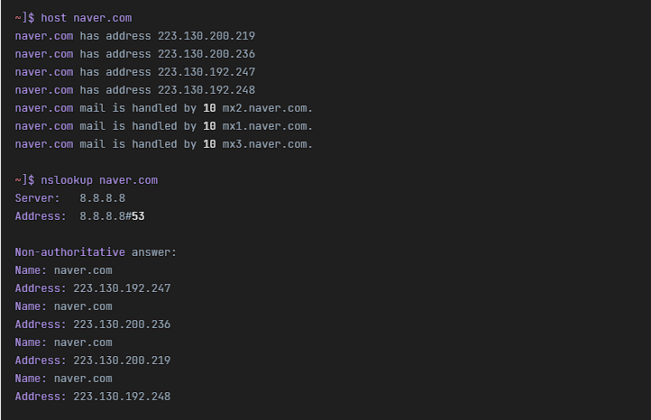Viewport: 651px width, 420px height.
Task: Click nslookup Address 223.130.192.247
Action: point(122,288)
